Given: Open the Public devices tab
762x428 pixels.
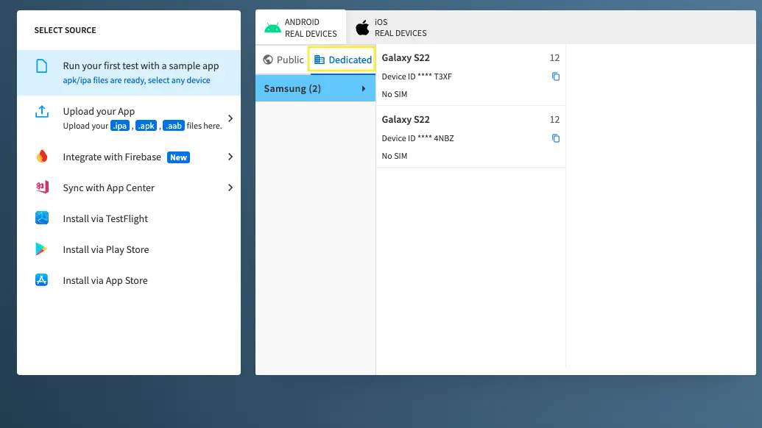Looking at the screenshot, I should [x=283, y=60].
